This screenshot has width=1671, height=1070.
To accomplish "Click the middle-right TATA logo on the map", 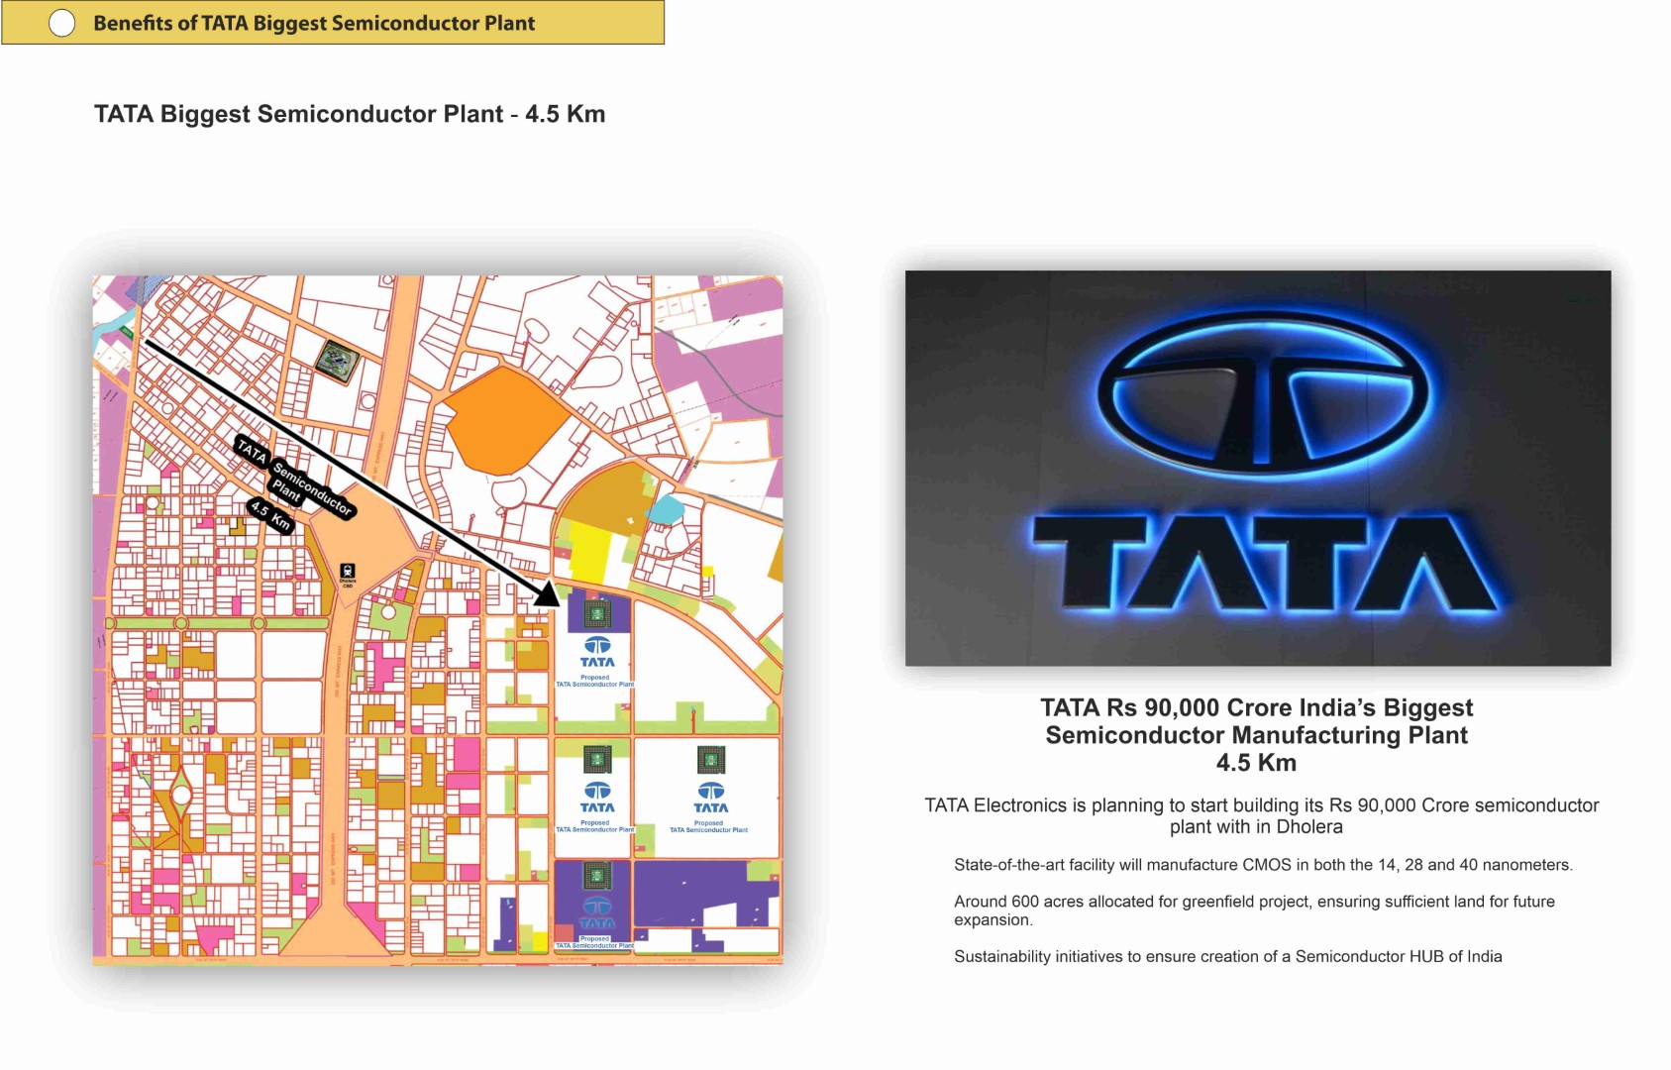I will coord(711,797).
